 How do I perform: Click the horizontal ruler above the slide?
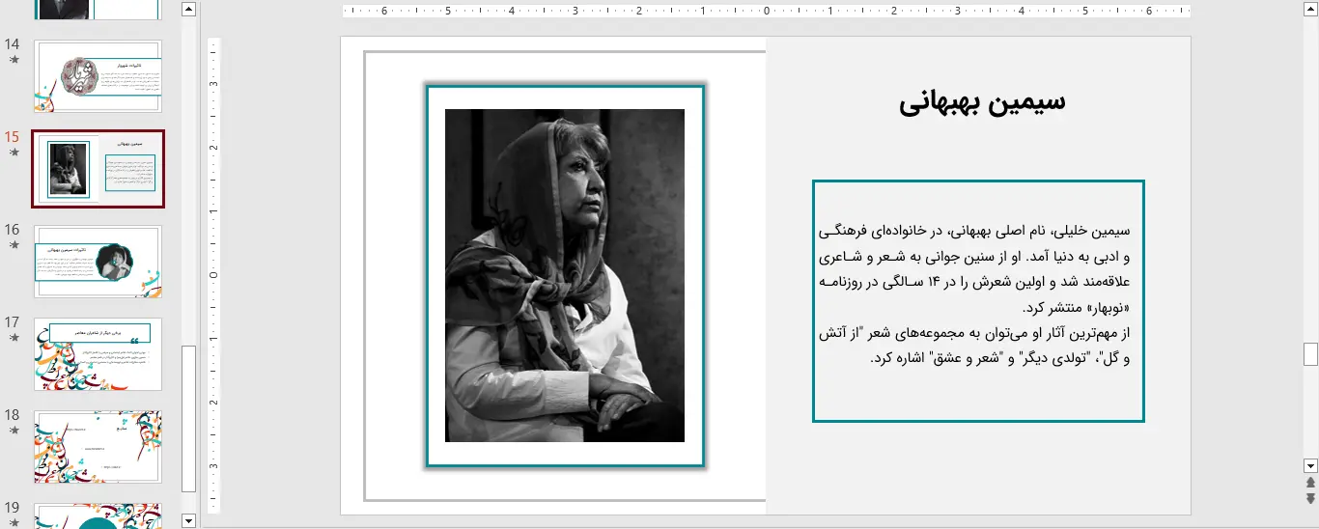tap(766, 11)
